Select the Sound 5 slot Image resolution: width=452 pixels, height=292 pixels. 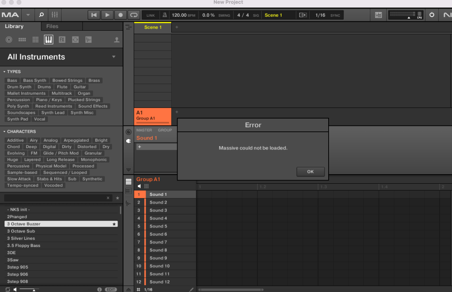(x=165, y=226)
